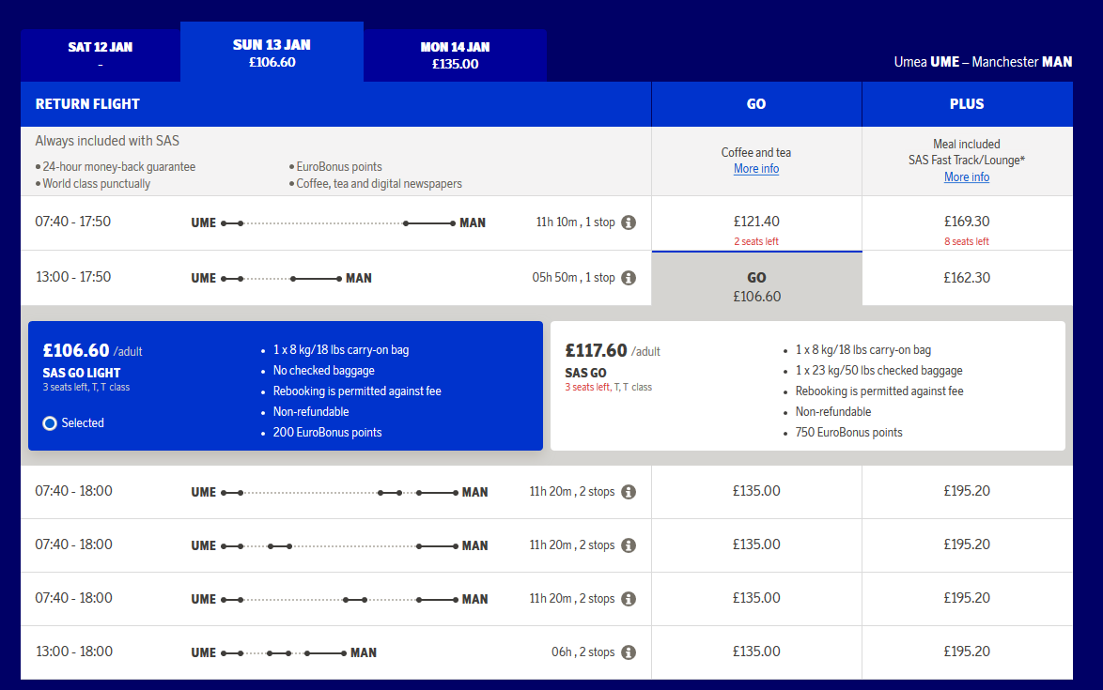Click '11h 10m, 1 stop' duration text
The width and height of the screenshot is (1103, 690).
click(x=575, y=222)
